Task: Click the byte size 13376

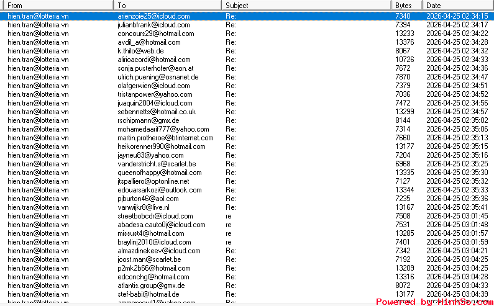Action: tap(405, 42)
